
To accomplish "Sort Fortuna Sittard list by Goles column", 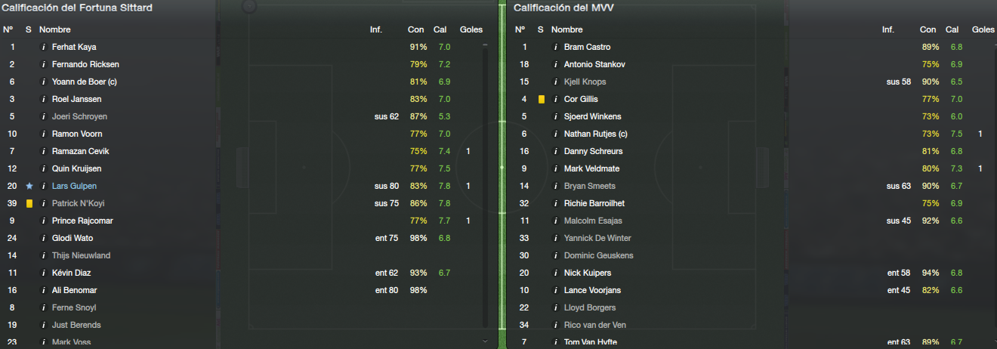I will (x=471, y=29).
